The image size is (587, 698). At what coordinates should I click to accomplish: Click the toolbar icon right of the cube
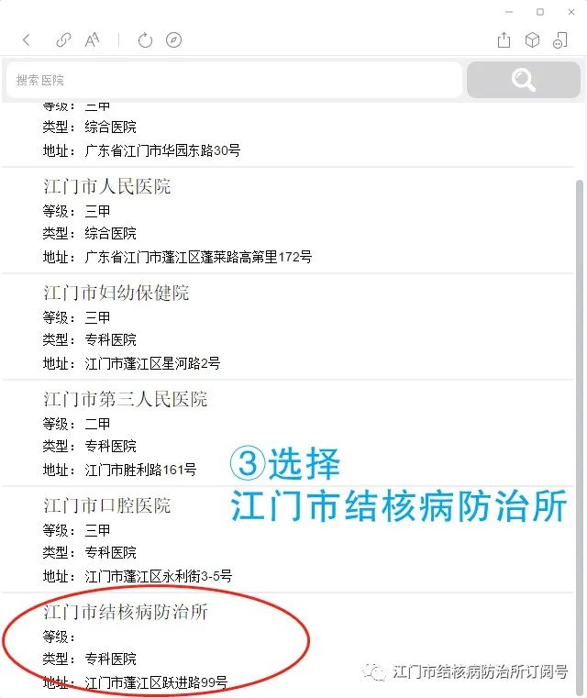point(560,40)
